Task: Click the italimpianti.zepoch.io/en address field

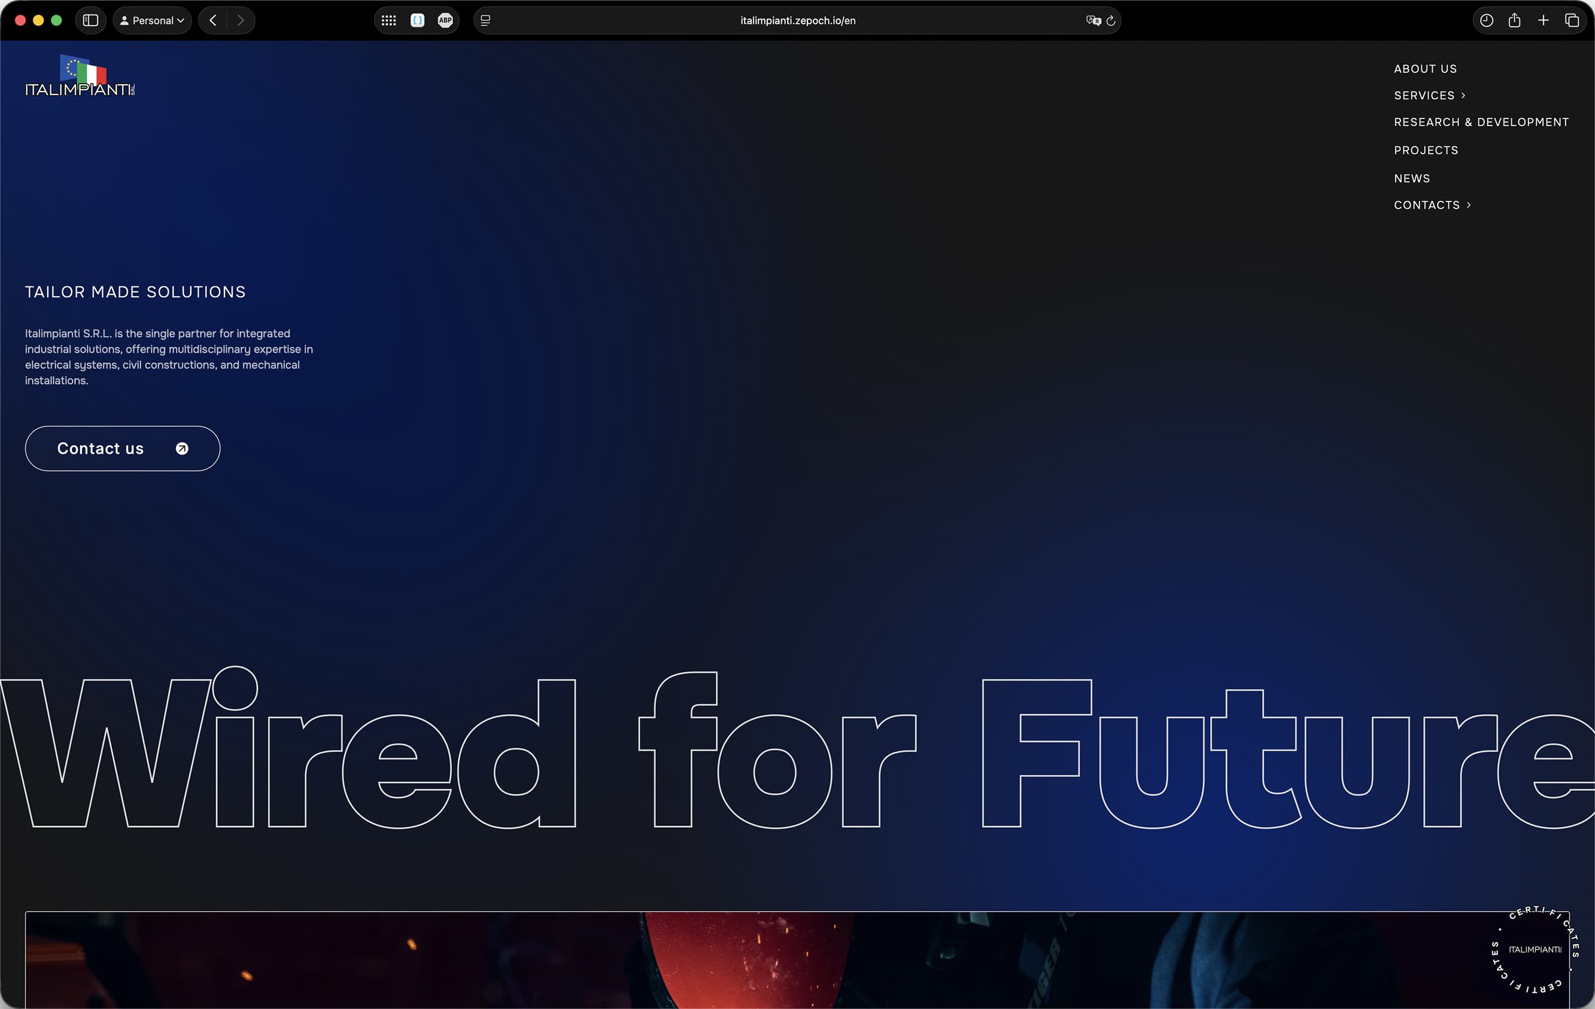Action: pos(797,20)
